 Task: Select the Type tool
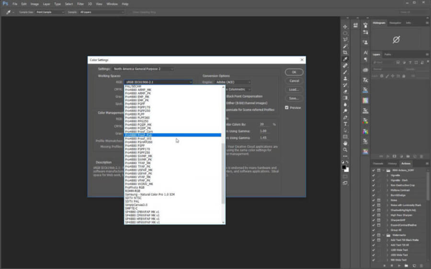click(x=345, y=124)
